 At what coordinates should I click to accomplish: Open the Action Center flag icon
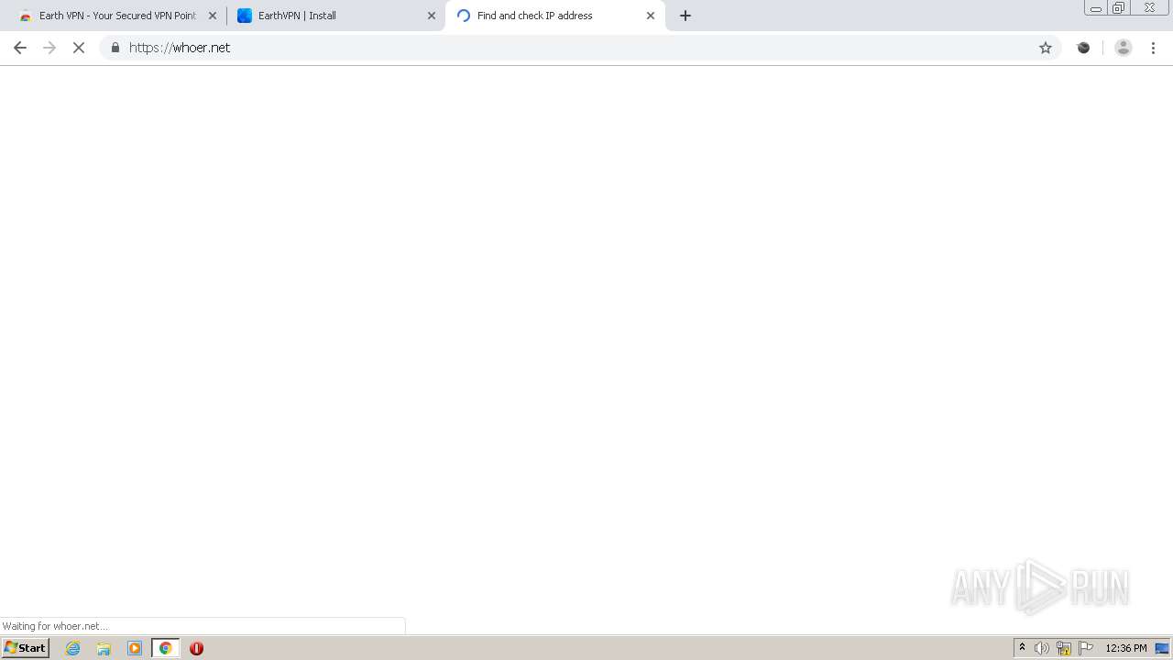point(1086,648)
